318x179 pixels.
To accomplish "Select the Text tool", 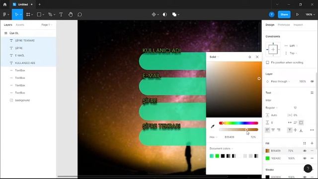I will pos(61,14).
